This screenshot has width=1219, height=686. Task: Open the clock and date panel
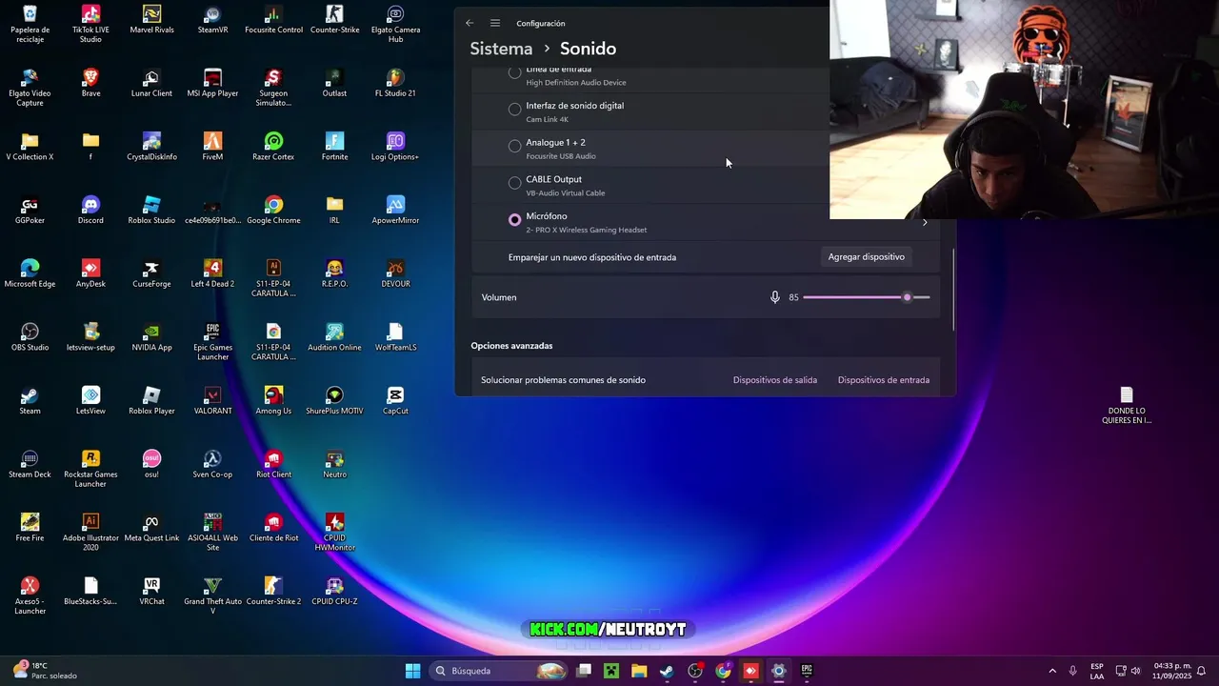coord(1172,671)
